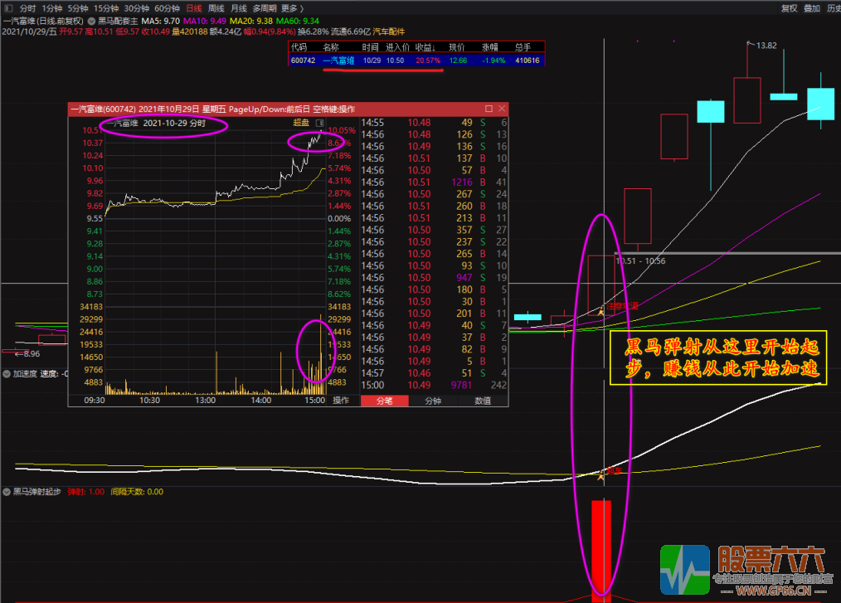Open the 多周期 multi-period view

tap(265, 8)
